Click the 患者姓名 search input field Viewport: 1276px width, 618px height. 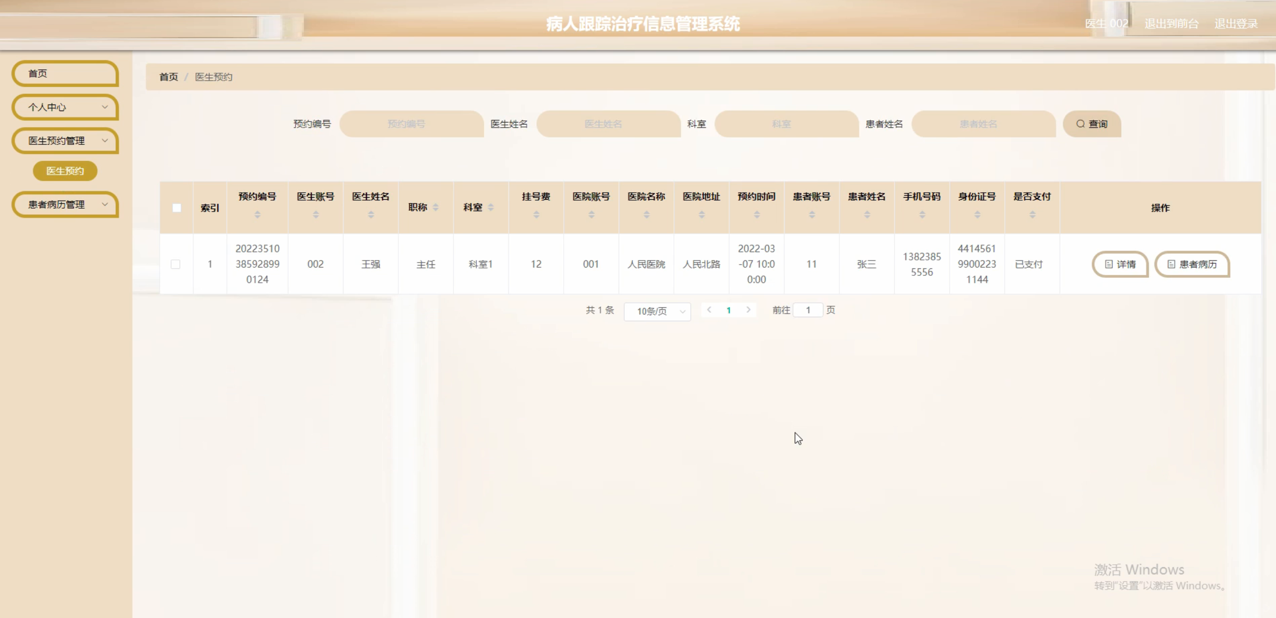(983, 124)
